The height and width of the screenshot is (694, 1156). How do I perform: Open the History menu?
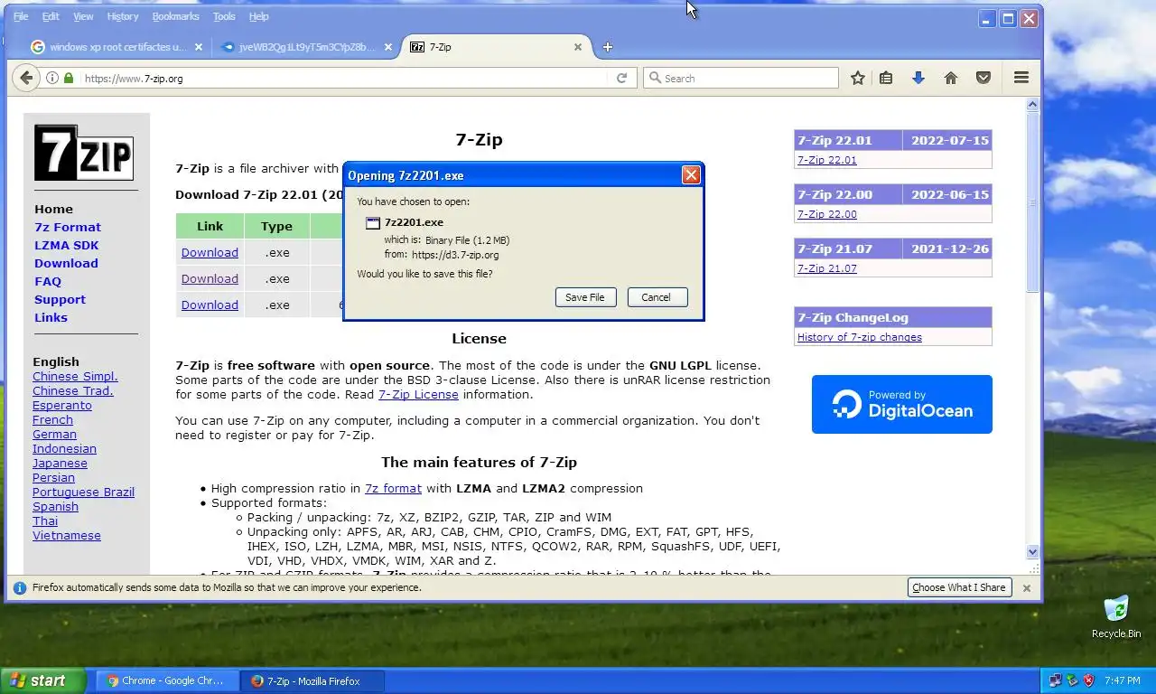tap(123, 16)
